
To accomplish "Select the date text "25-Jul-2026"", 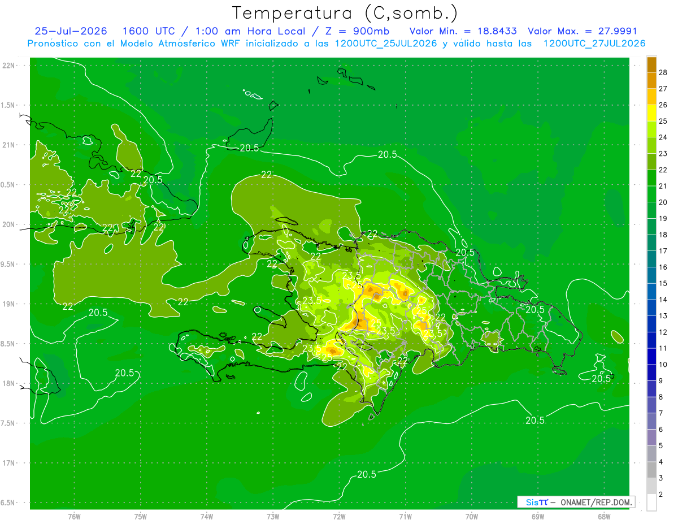I will [x=72, y=32].
